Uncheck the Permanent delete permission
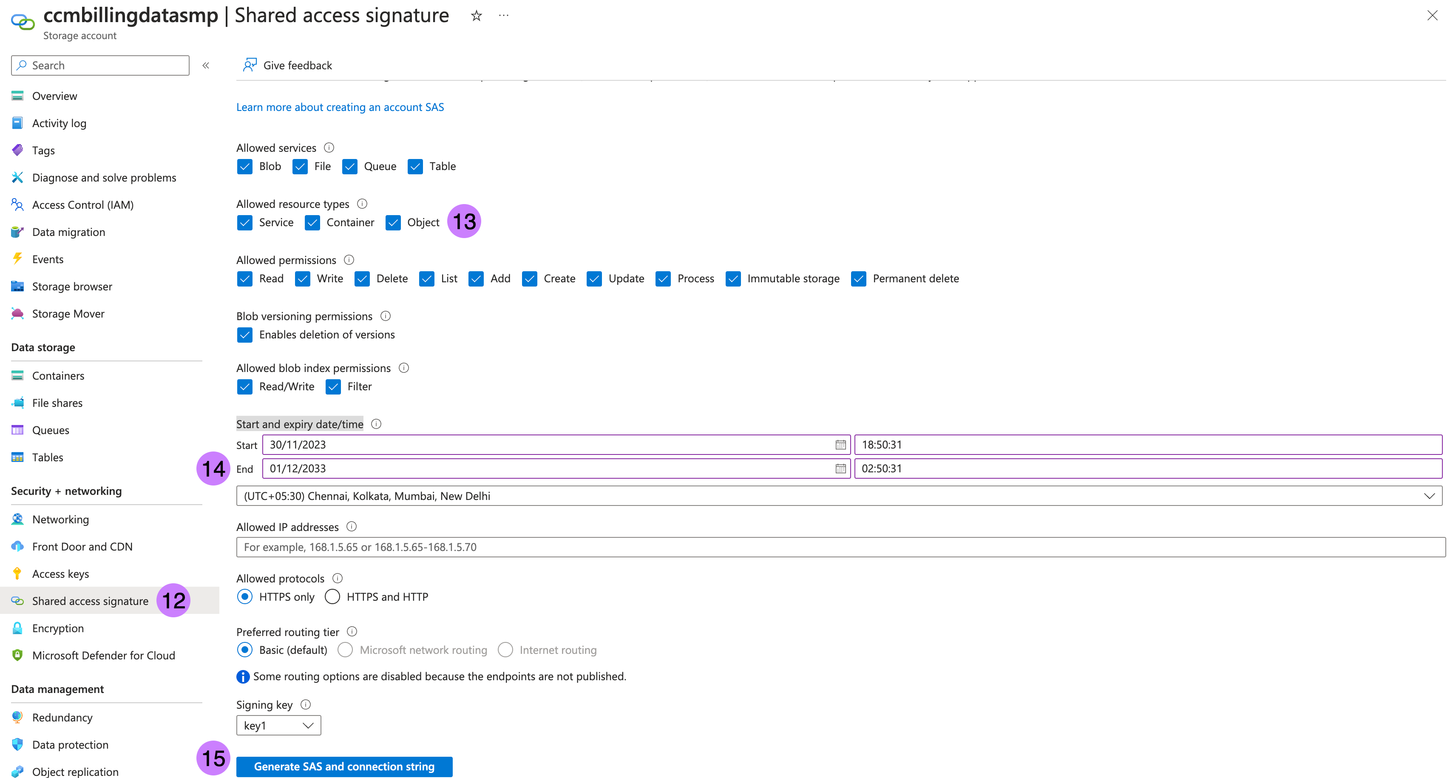 click(858, 279)
